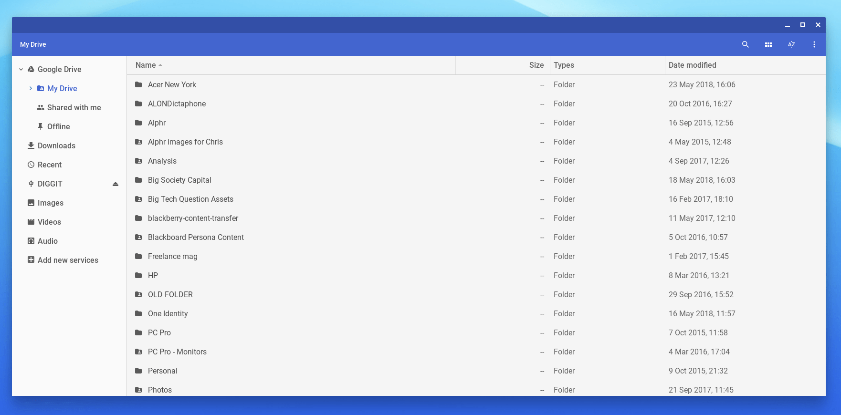Select the Alphr folder name

click(x=157, y=123)
